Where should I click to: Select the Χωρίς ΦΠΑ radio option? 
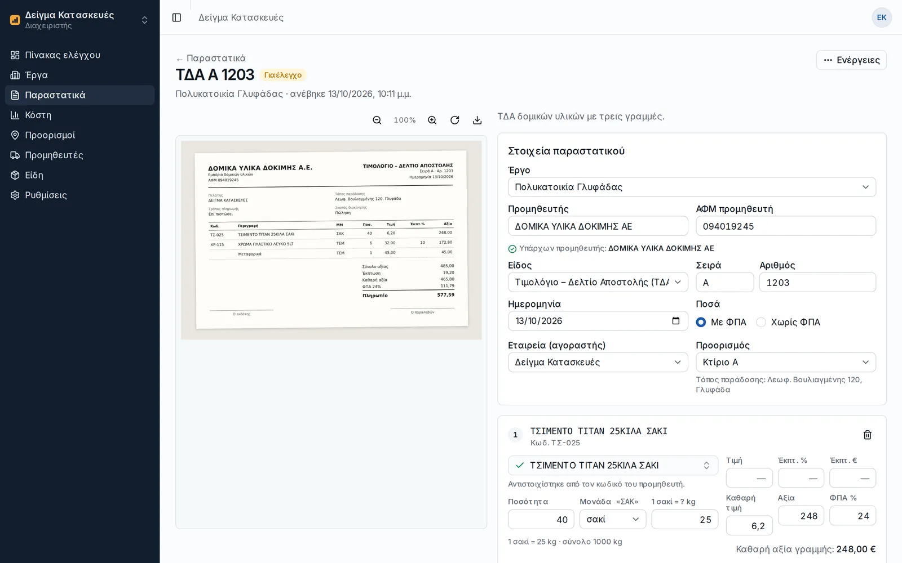pyautogui.click(x=761, y=322)
